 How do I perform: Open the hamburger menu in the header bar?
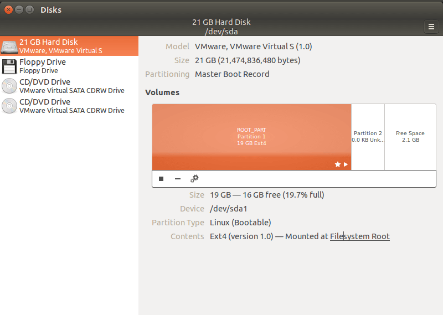coord(431,27)
